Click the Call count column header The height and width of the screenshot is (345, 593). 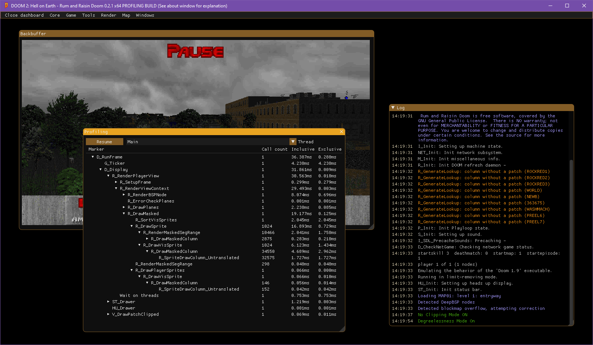tap(274, 149)
